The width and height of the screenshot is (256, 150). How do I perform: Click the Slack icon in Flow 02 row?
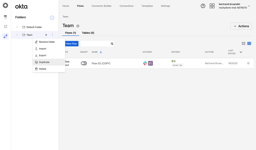[x=145, y=63]
